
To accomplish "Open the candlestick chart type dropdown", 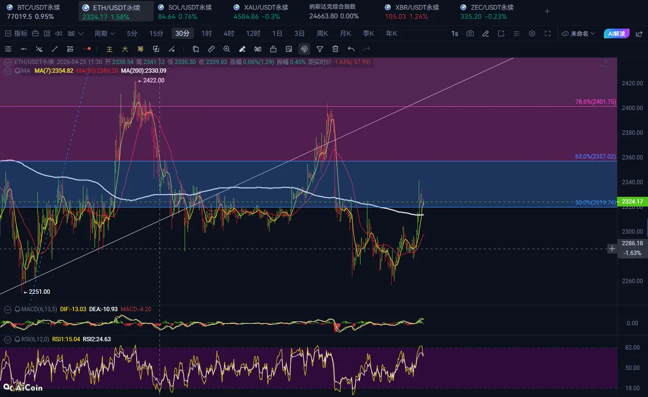I will click(76, 33).
